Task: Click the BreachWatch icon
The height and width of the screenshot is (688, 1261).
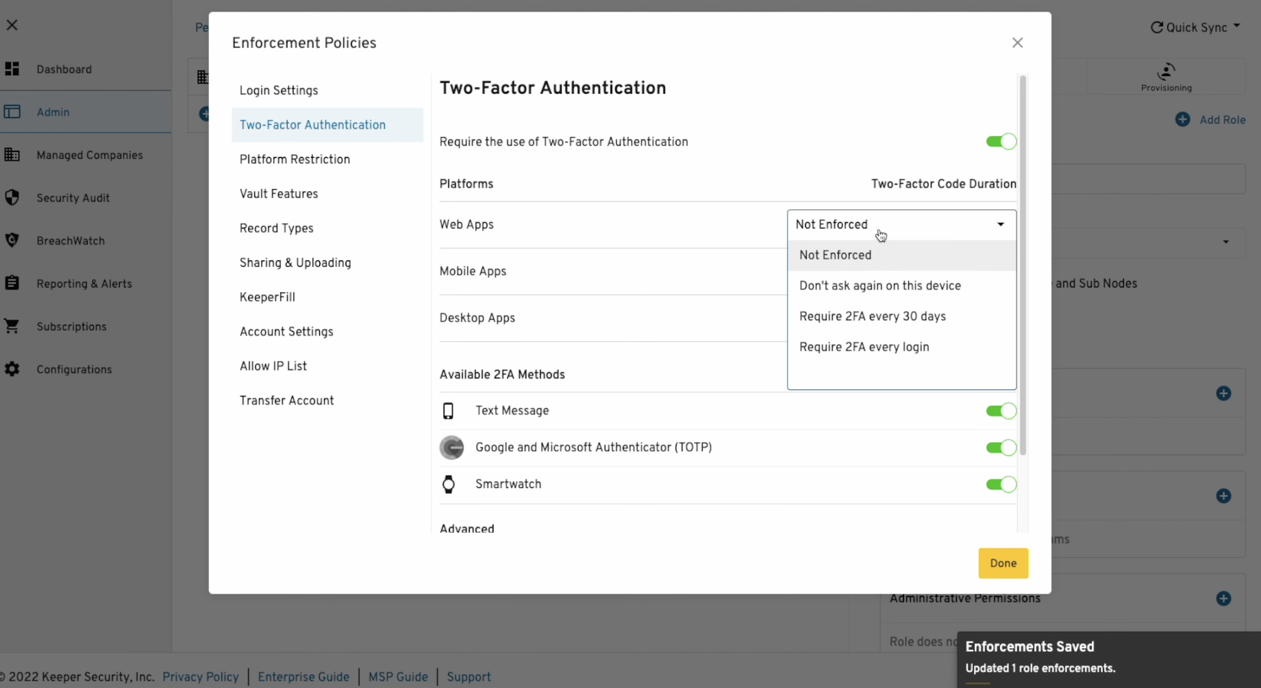Action: pyautogui.click(x=12, y=240)
